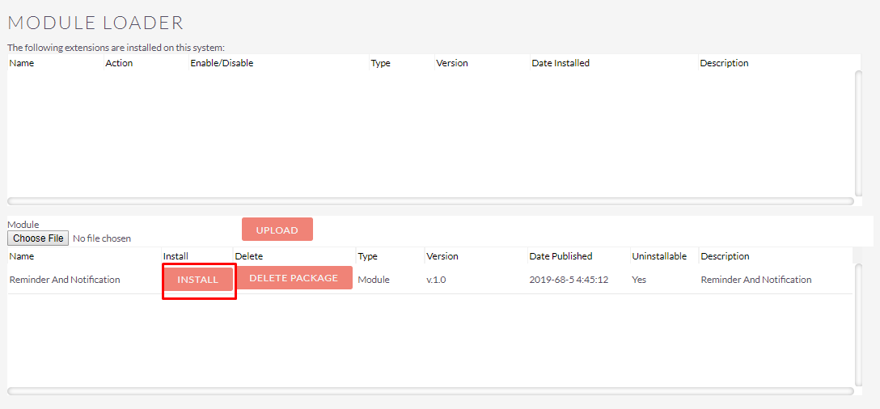Click the 'Module' type cell
Image resolution: width=880 pixels, height=409 pixels.
coord(374,280)
